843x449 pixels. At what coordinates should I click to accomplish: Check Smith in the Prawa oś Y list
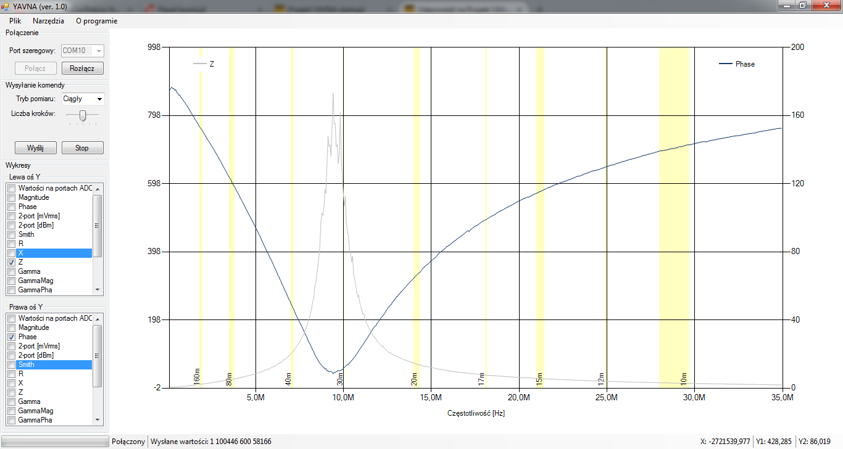point(11,365)
